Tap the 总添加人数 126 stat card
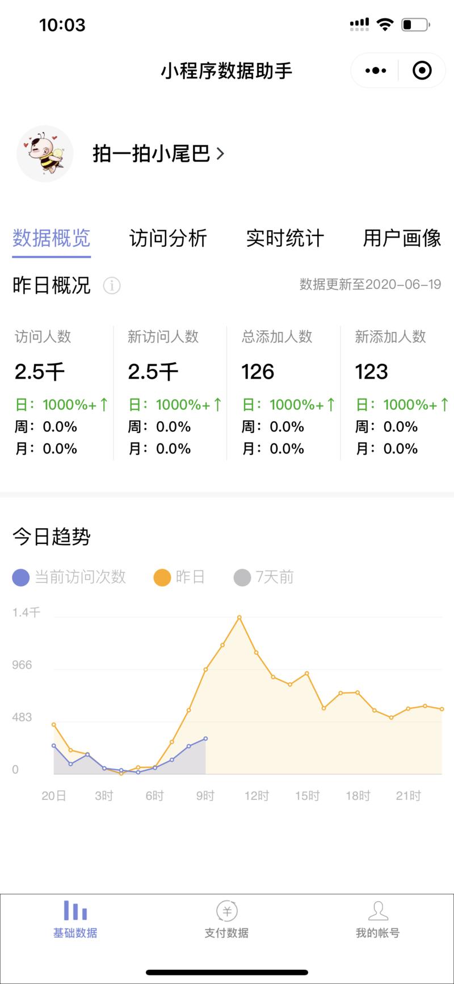 click(x=284, y=392)
